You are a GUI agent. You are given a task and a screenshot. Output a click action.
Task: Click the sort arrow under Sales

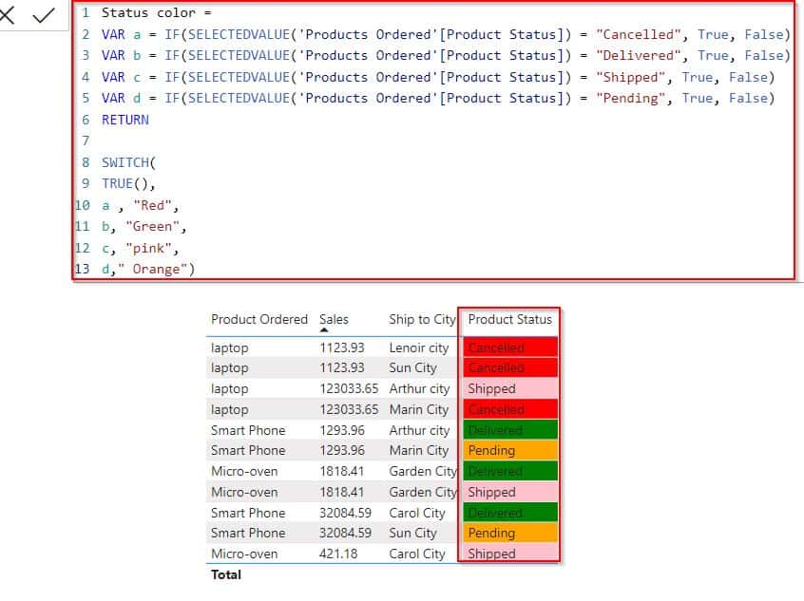[324, 330]
